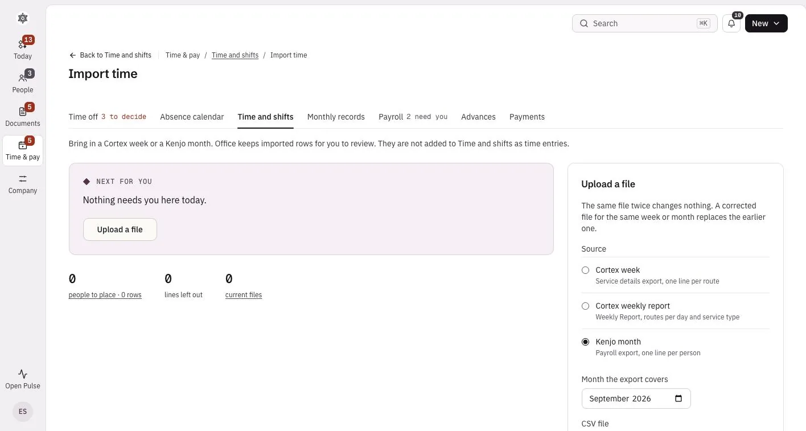Go back to Time and shifts
This screenshot has width=806, height=431.
coord(110,55)
